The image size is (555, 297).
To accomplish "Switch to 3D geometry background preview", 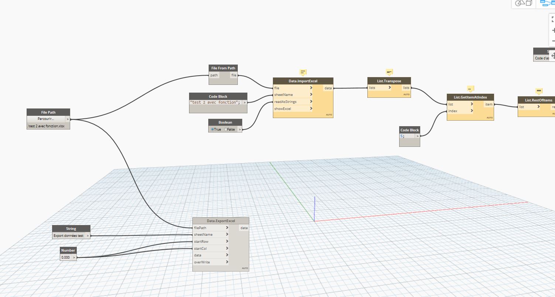I will tap(525, 3).
